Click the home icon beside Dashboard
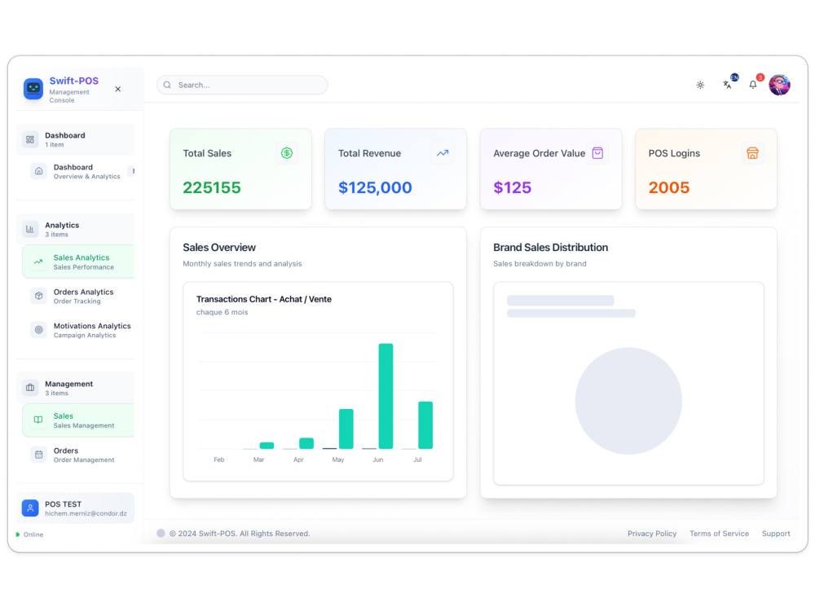This screenshot has height=611, width=815. 38,171
